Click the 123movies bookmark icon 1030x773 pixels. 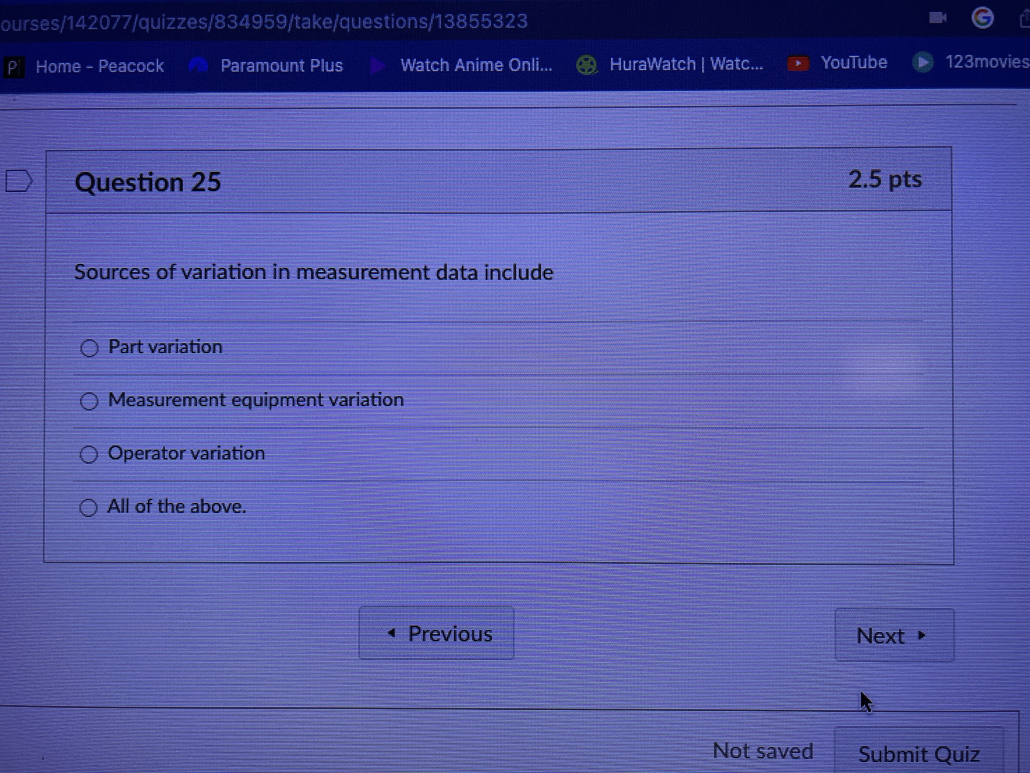tap(922, 62)
